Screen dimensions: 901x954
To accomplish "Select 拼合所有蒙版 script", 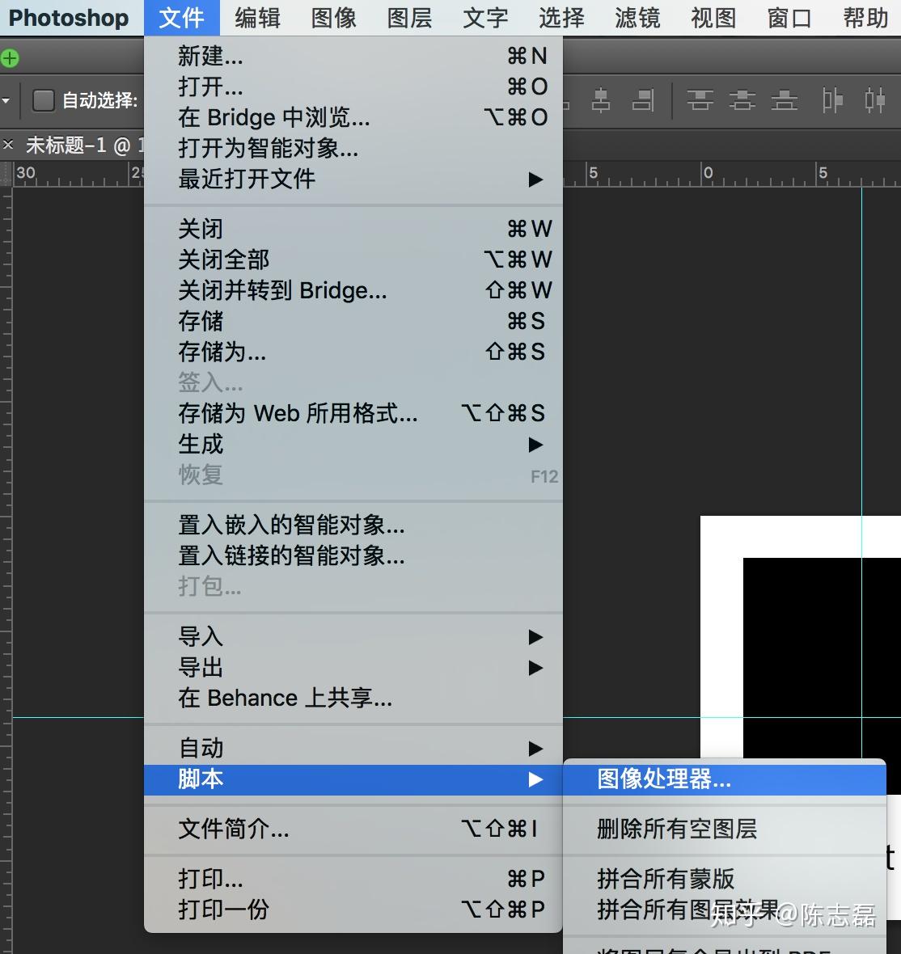I will (725, 879).
